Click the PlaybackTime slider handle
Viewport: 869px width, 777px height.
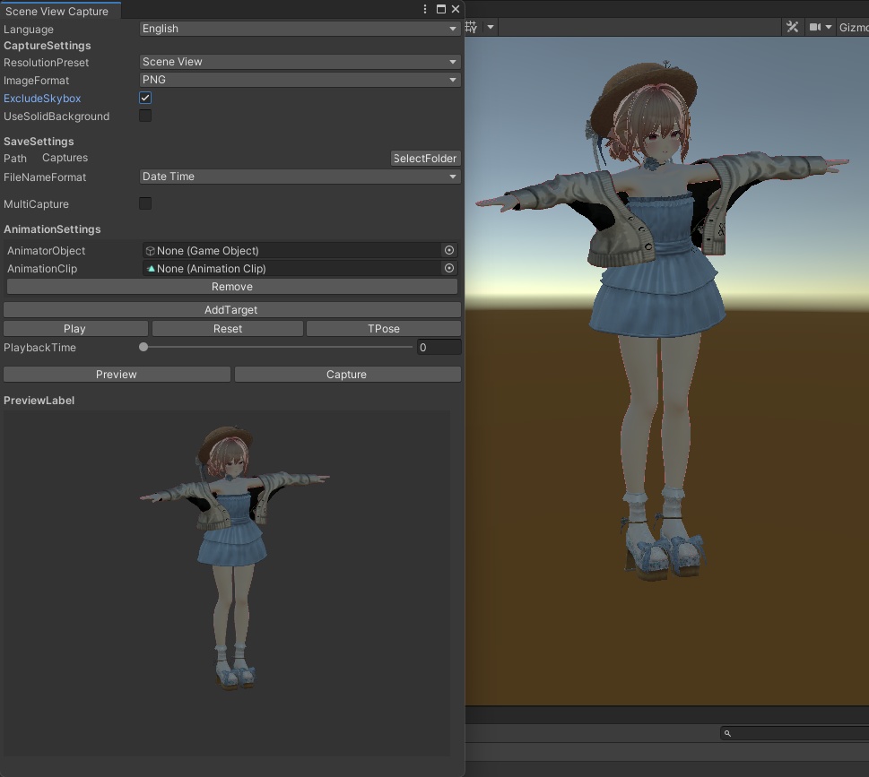pos(143,347)
